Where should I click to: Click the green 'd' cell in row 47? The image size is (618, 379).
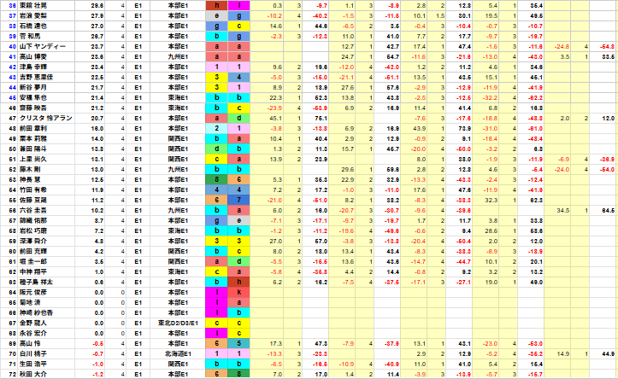(238, 118)
